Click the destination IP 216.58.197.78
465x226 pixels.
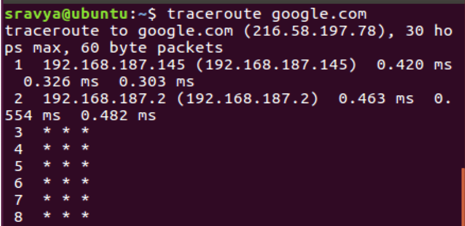[313, 31]
